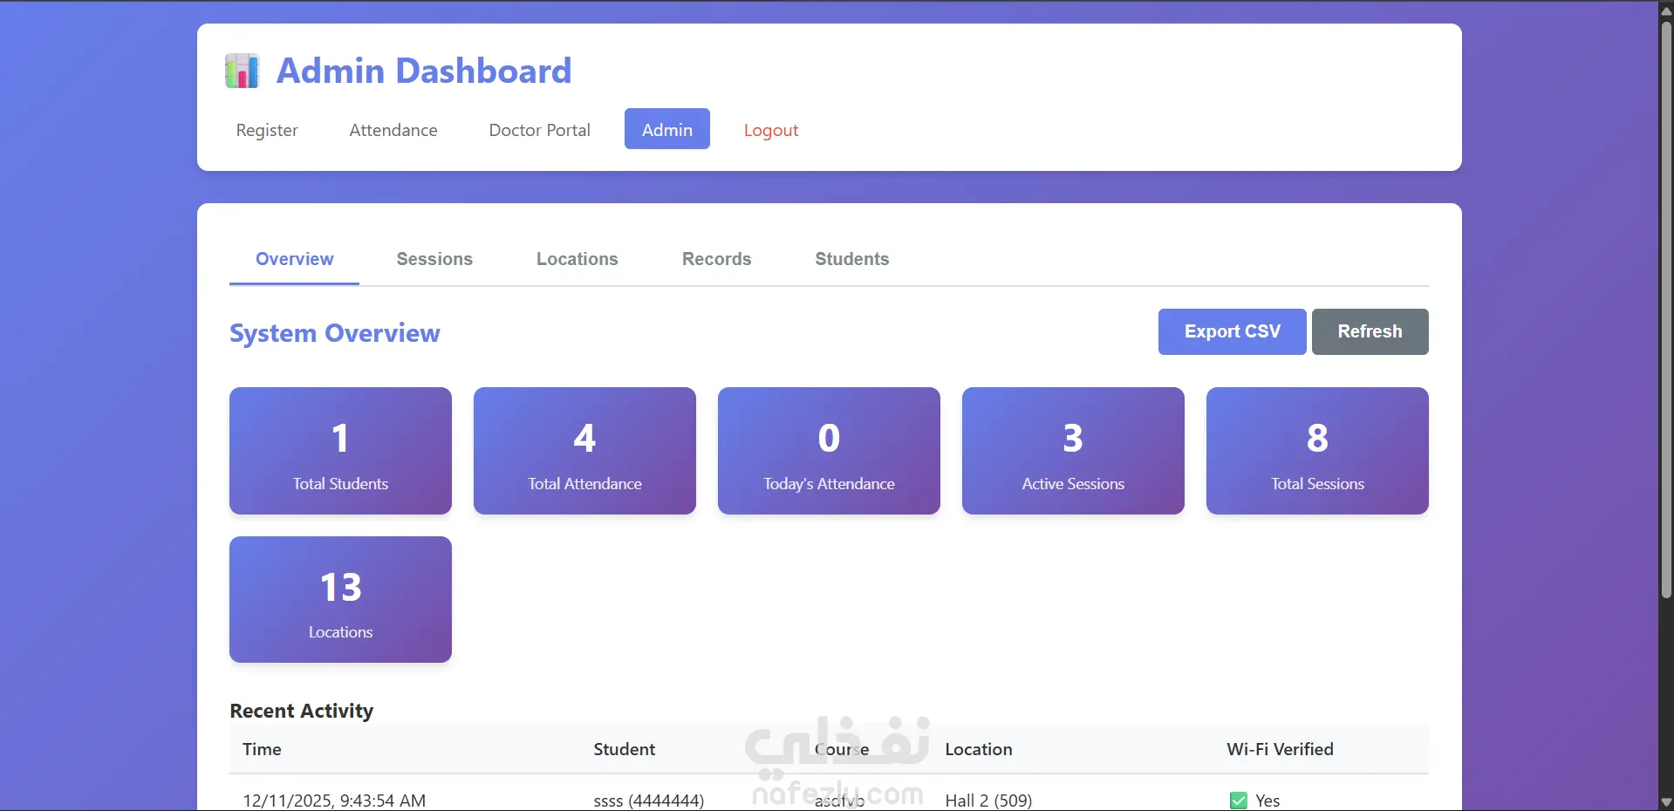Screen dimensions: 1674x811
Task: Click the Refresh button
Action: 1370,331
